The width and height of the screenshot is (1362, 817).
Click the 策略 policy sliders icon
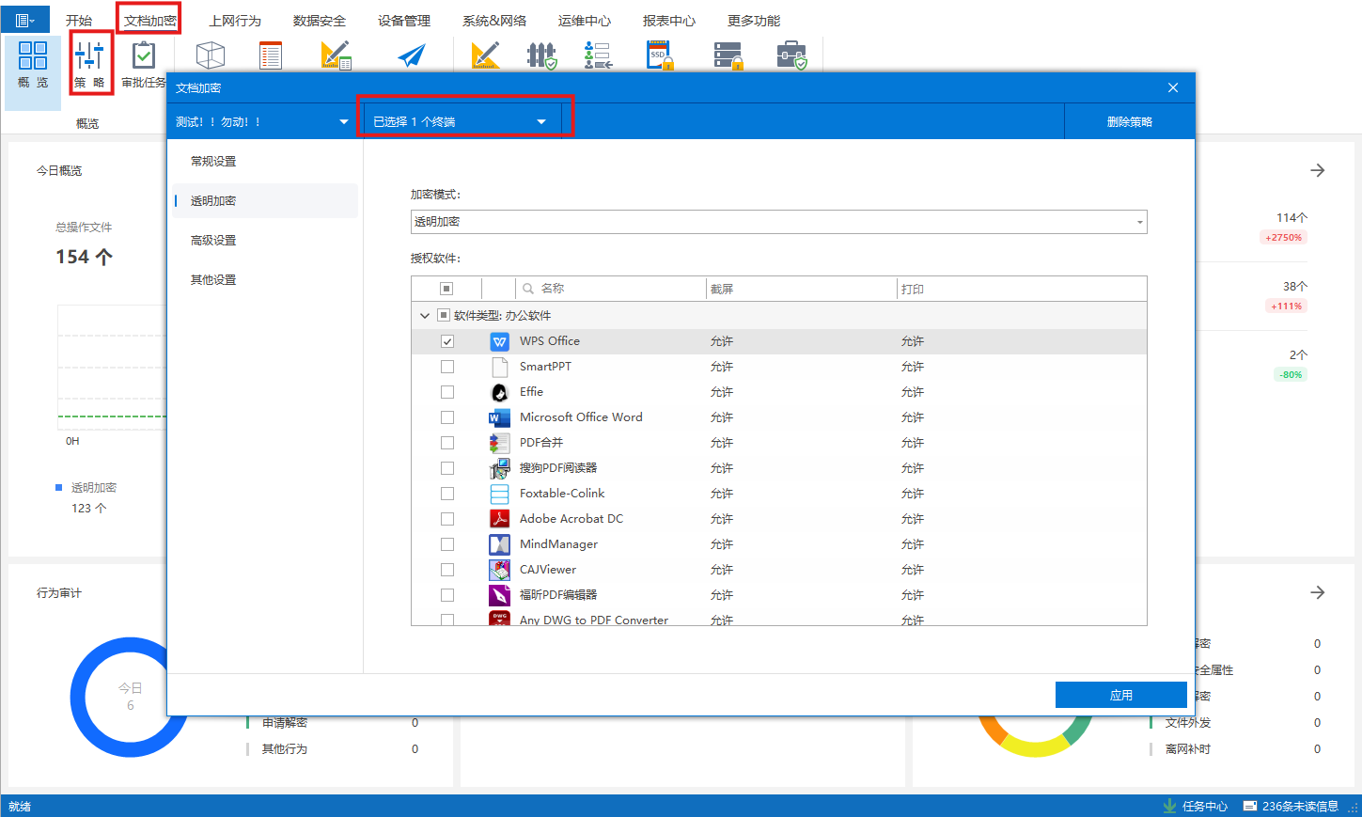click(90, 56)
